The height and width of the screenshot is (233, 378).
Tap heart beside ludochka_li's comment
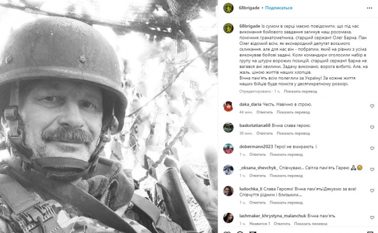click(x=372, y=191)
